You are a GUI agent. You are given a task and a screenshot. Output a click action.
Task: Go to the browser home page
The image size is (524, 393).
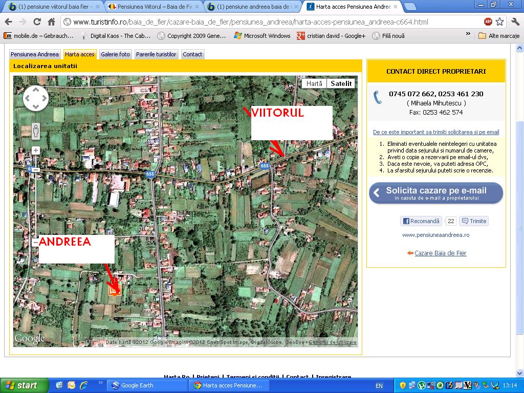51,22
